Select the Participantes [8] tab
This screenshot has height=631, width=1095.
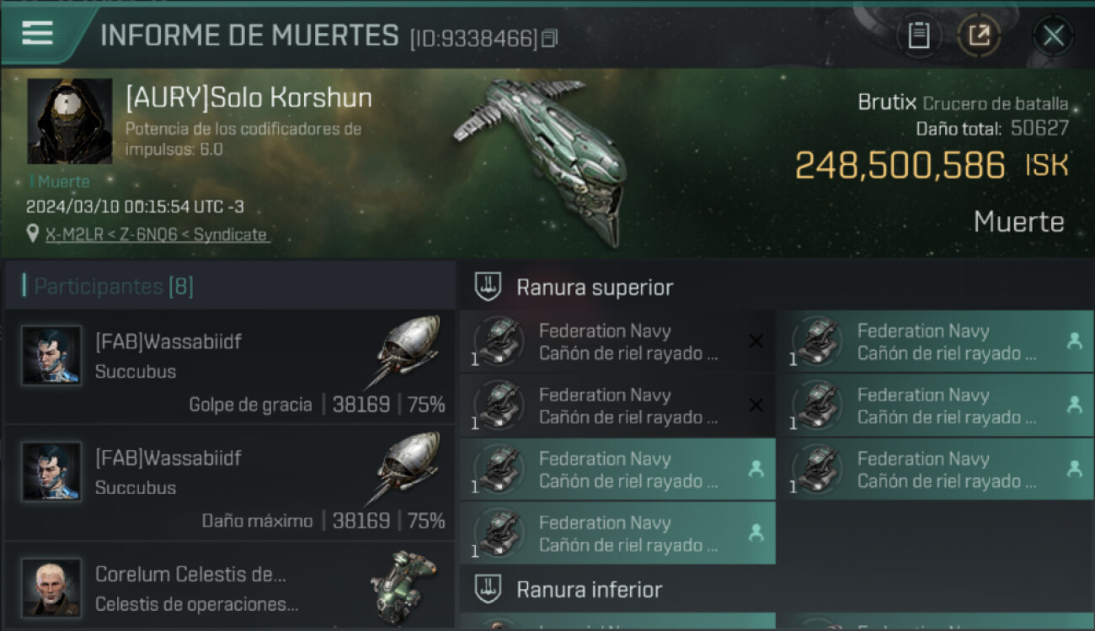114,286
